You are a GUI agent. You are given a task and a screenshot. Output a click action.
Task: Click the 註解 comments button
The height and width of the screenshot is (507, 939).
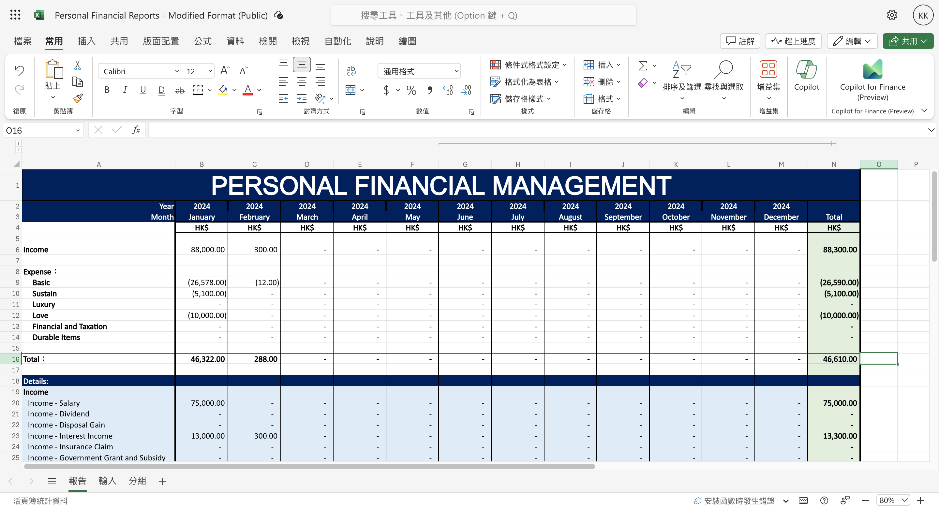point(739,41)
